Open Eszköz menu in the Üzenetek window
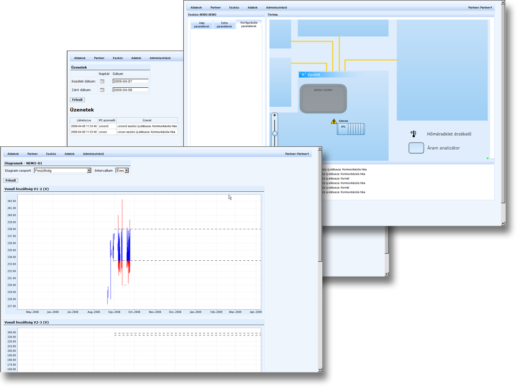This screenshot has height=390, width=519. pos(118,58)
